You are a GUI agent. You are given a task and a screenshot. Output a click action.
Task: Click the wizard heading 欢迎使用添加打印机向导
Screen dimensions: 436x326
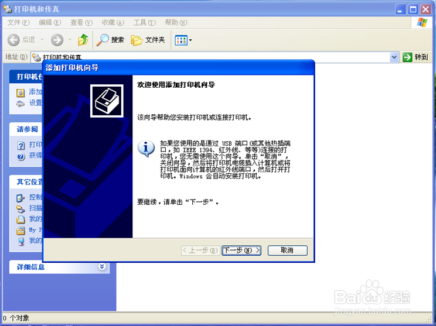pyautogui.click(x=176, y=85)
